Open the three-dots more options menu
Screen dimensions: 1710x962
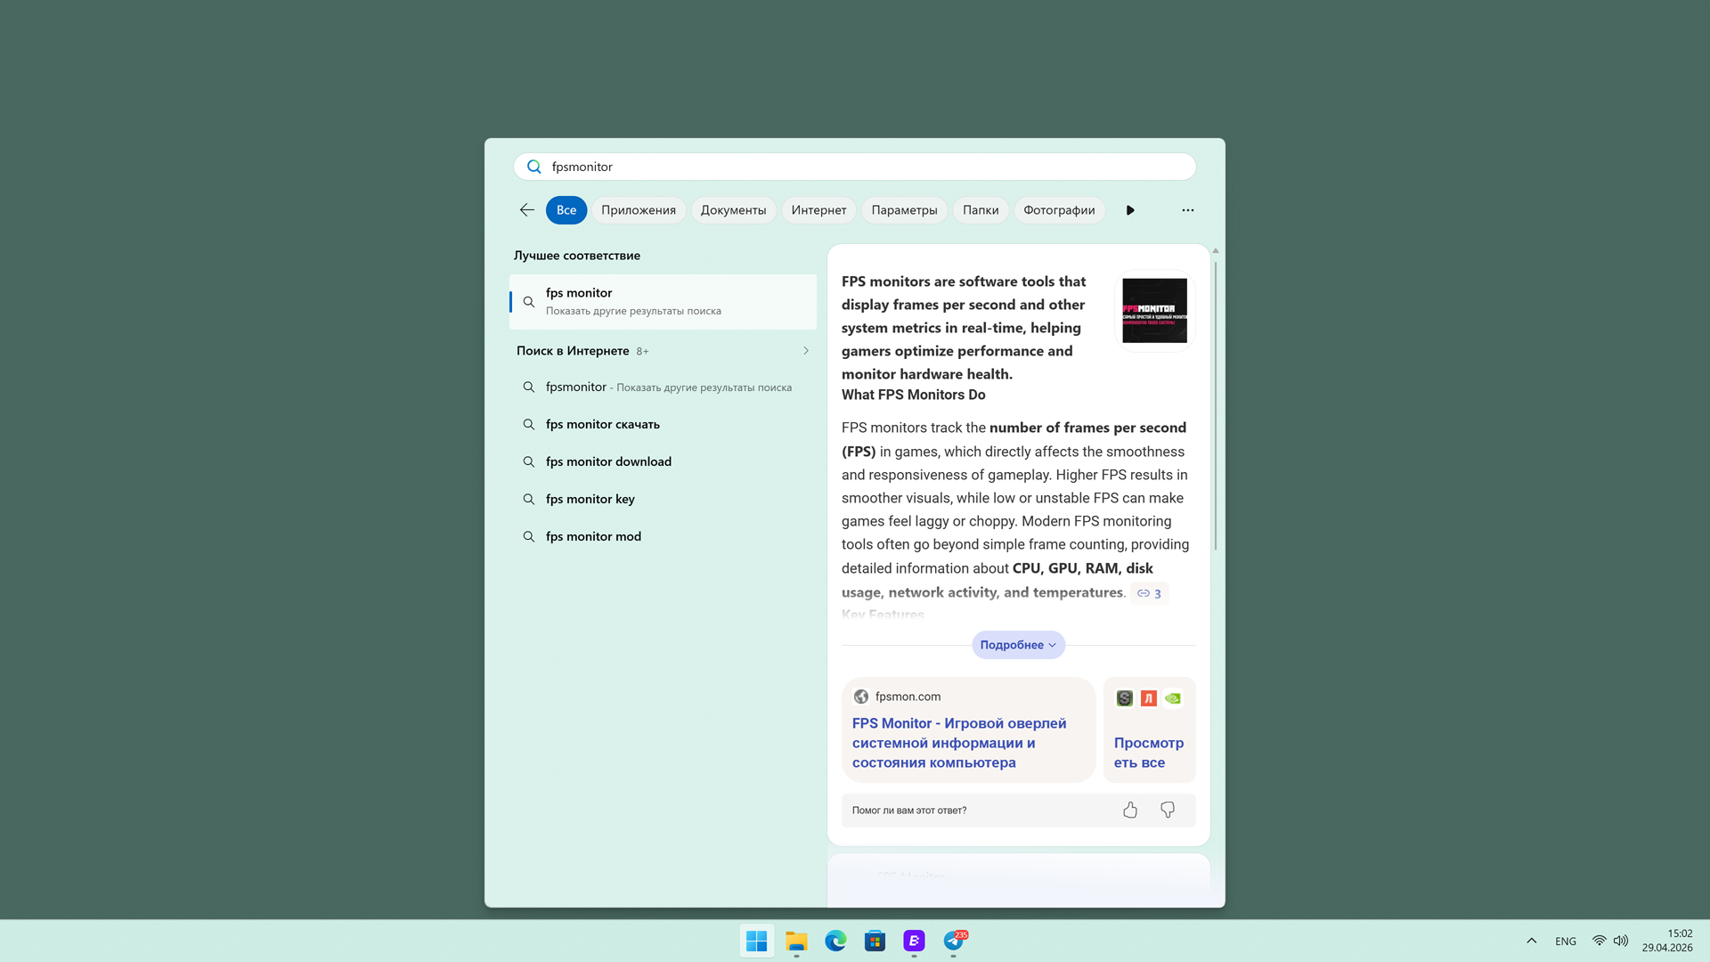coord(1187,210)
